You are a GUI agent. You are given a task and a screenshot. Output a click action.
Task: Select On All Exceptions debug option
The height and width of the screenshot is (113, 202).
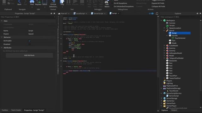120,3
